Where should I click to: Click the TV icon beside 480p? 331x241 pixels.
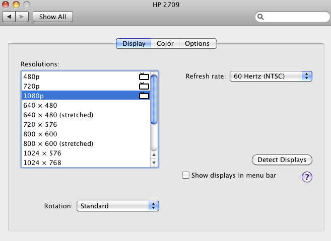coord(144,76)
